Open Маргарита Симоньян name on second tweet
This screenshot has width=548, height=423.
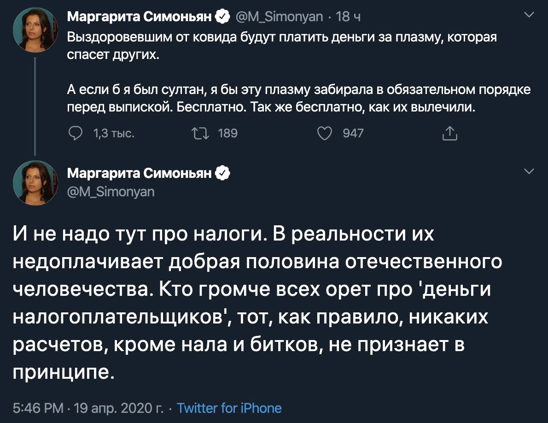140,173
